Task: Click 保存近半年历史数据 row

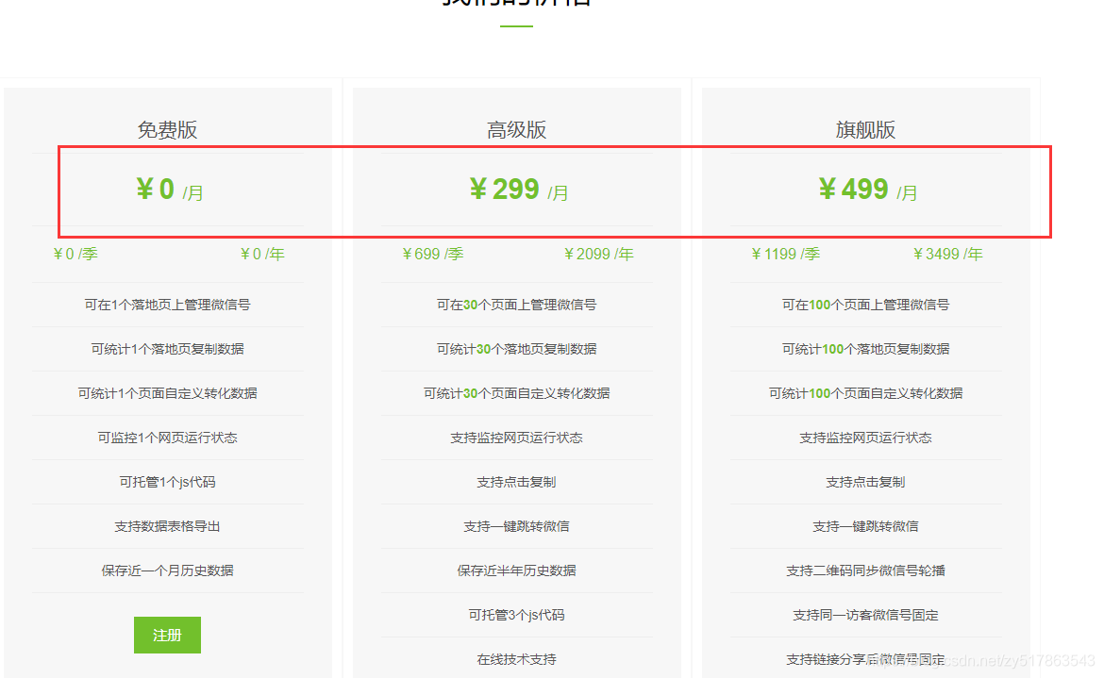Action: (517, 571)
